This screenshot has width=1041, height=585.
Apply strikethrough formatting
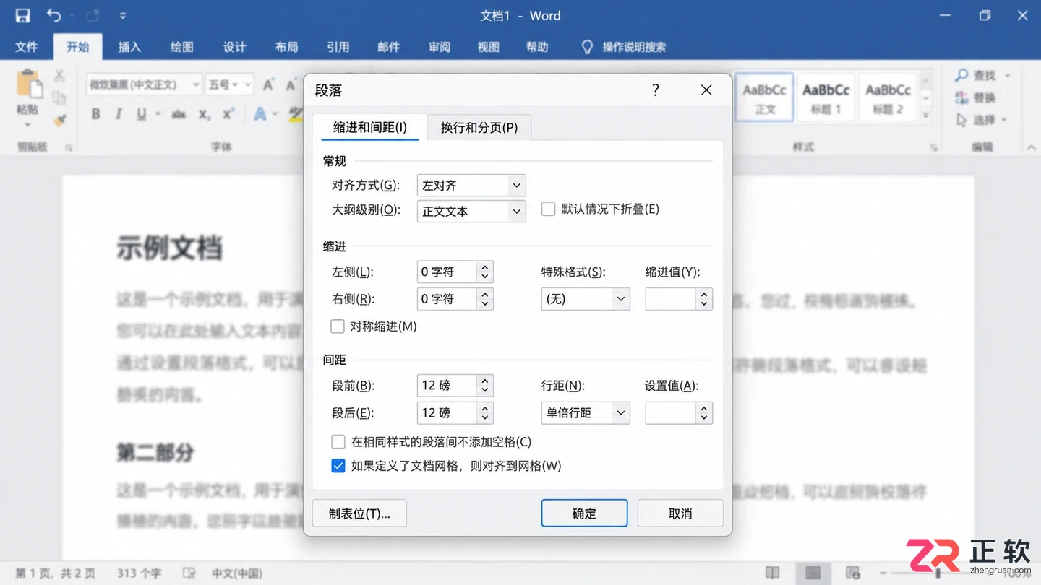point(179,114)
